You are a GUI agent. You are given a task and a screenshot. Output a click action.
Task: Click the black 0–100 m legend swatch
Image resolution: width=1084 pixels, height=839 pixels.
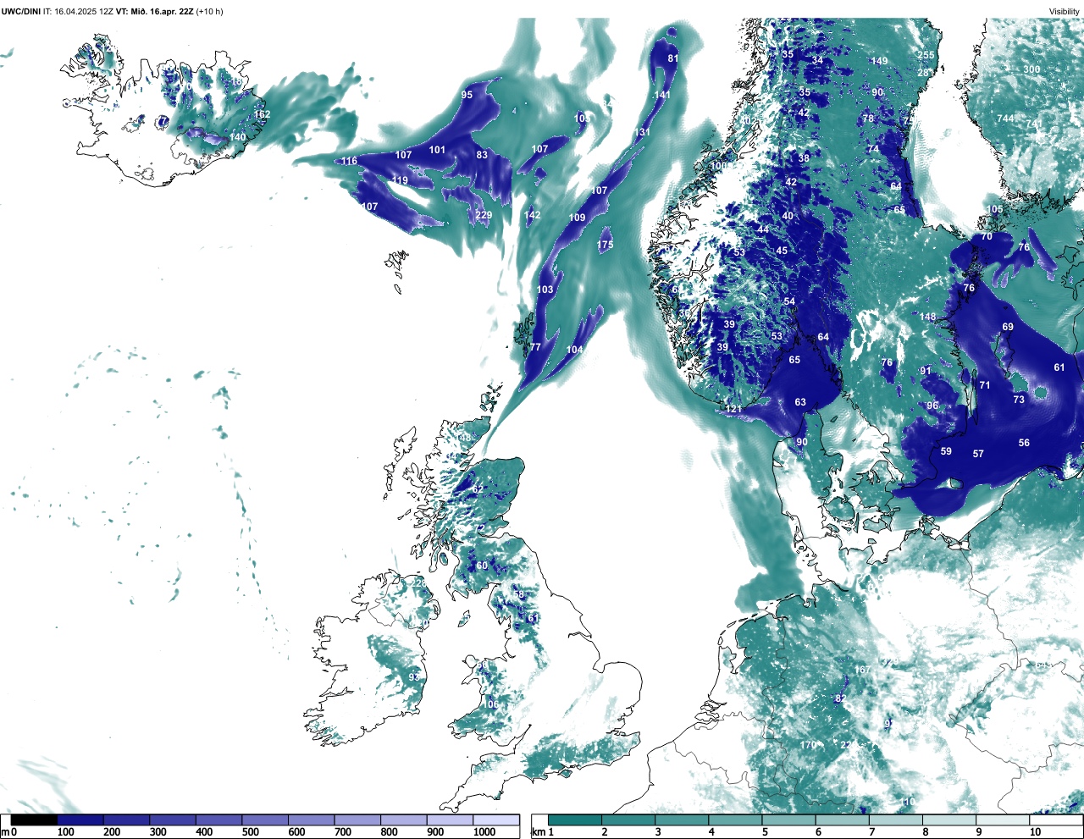pyautogui.click(x=34, y=820)
